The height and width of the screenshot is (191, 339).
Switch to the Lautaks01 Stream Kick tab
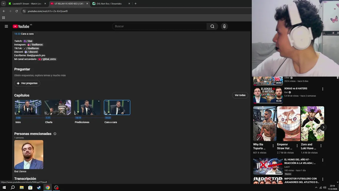27,4
